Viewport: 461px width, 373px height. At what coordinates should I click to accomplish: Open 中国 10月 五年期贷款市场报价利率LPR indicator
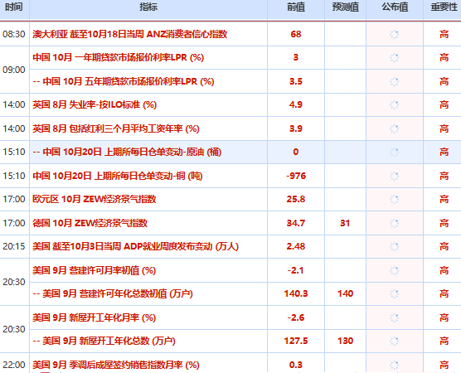124,81
